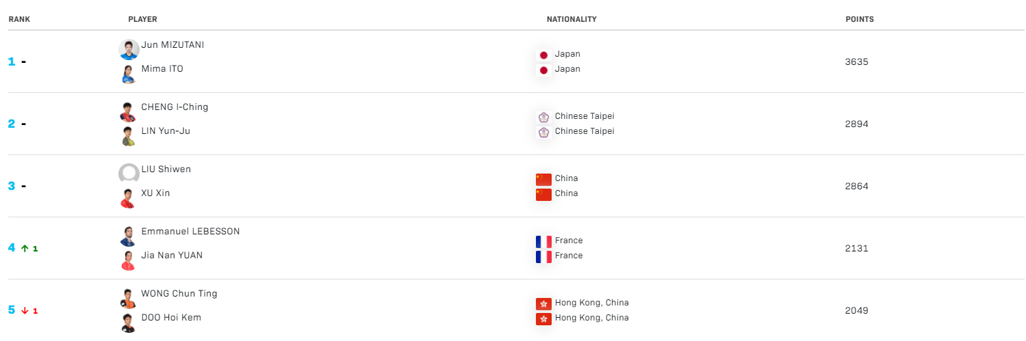Click Liu Shiwen's placeholder avatar circle
The image size is (1026, 341).
[129, 174]
